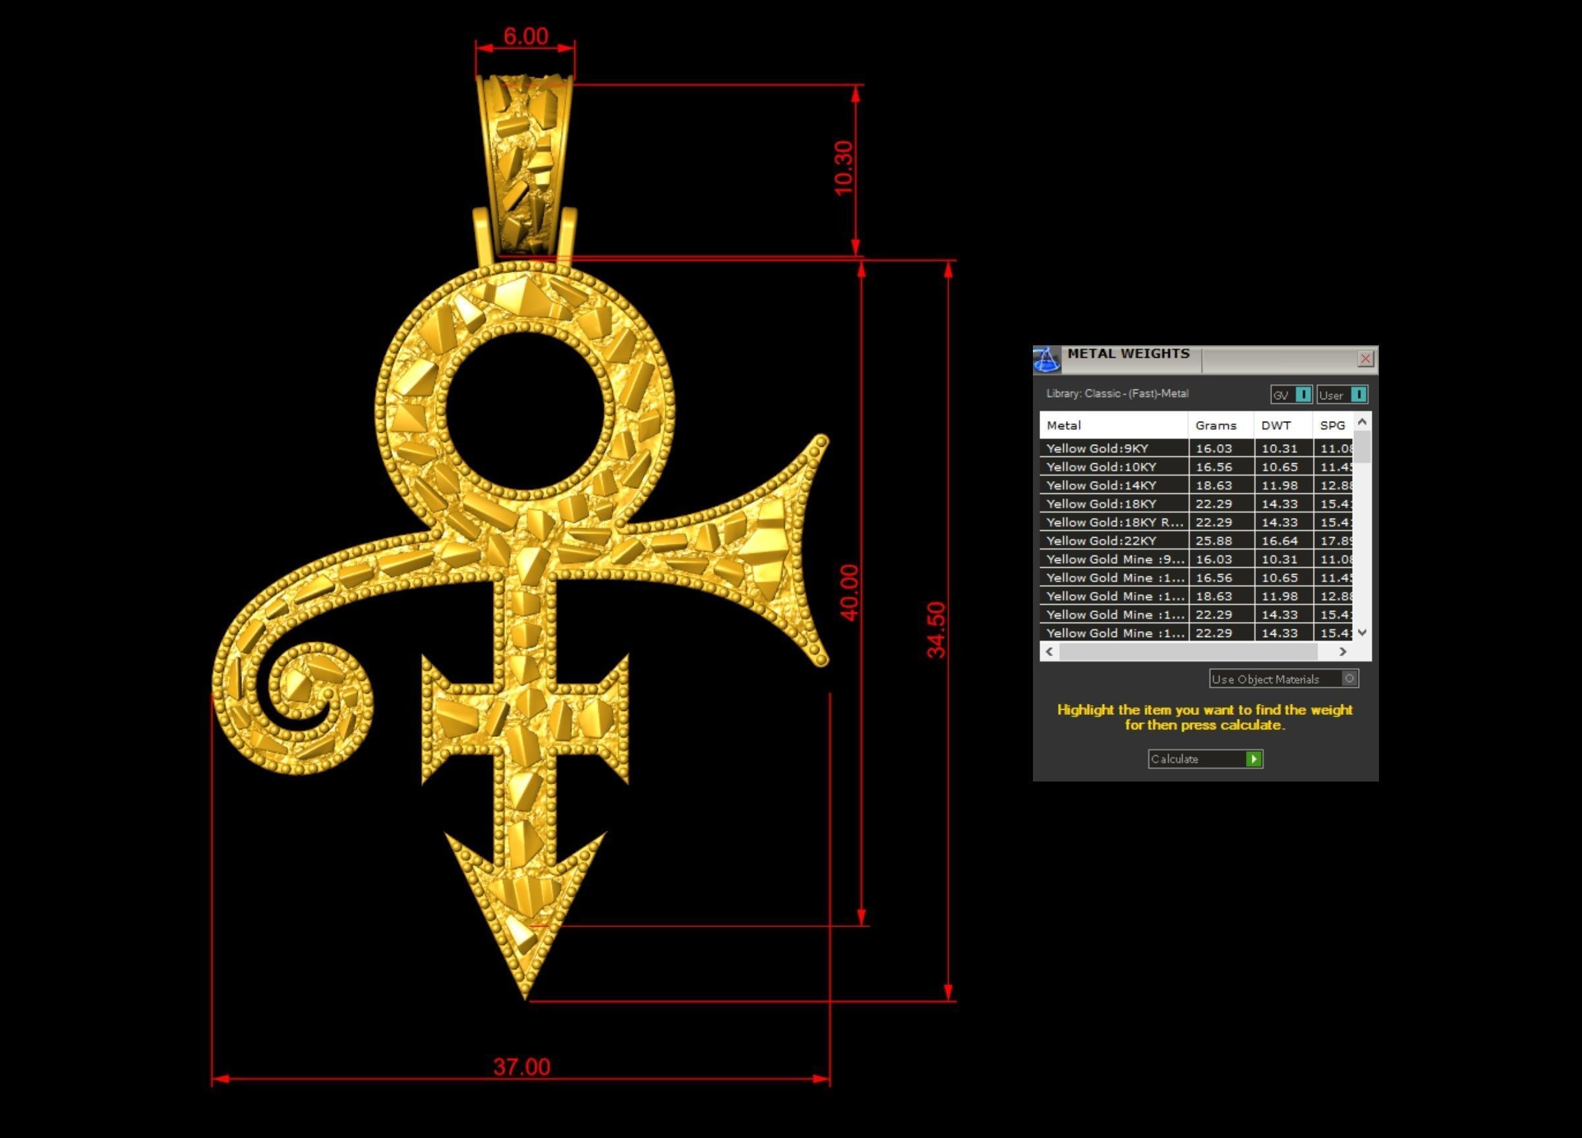This screenshot has height=1138, width=1582.
Task: Select the Yellow Gold:14KY row
Action: tap(1196, 486)
